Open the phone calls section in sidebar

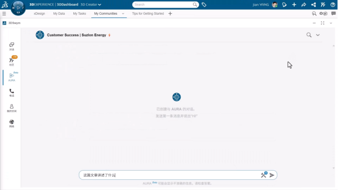[12, 93]
